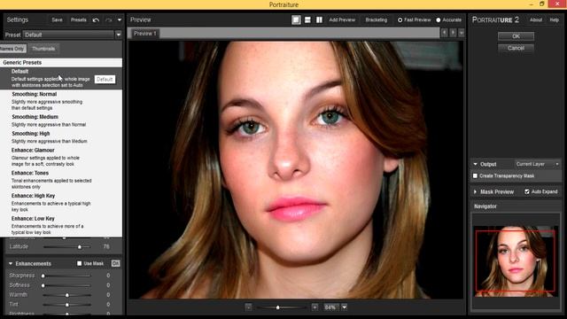Click the OK button
This screenshot has width=567, height=319.
click(x=516, y=36)
